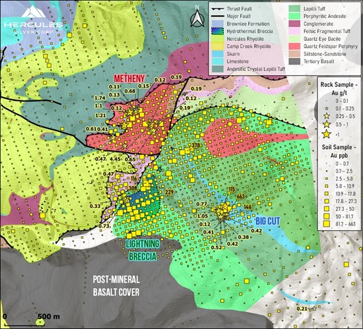
Task: Click the 0.21 rock sample star near bottom right
Action: click(x=314, y=309)
